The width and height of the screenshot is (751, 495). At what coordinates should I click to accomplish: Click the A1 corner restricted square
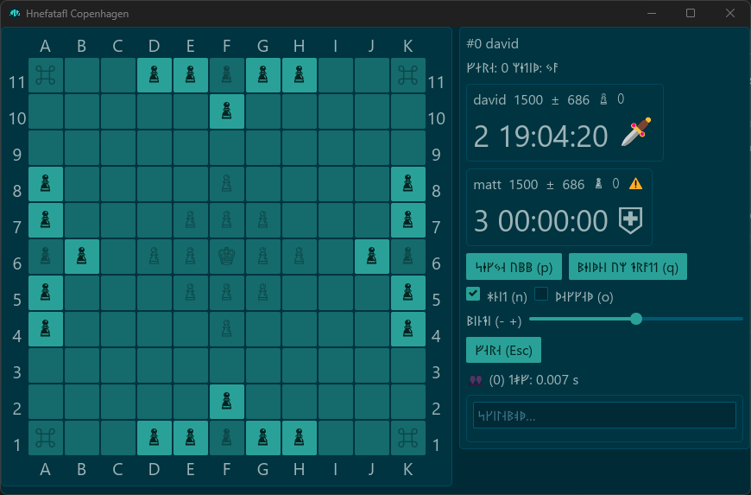pos(46,438)
